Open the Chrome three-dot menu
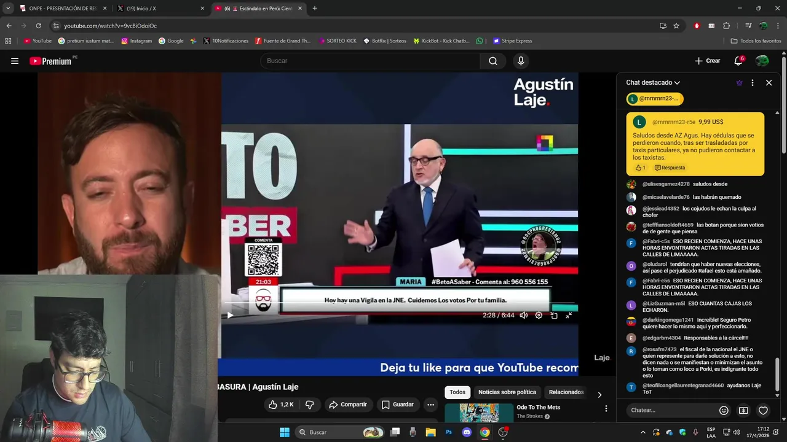Viewport: 787px width, 442px height. [778, 26]
